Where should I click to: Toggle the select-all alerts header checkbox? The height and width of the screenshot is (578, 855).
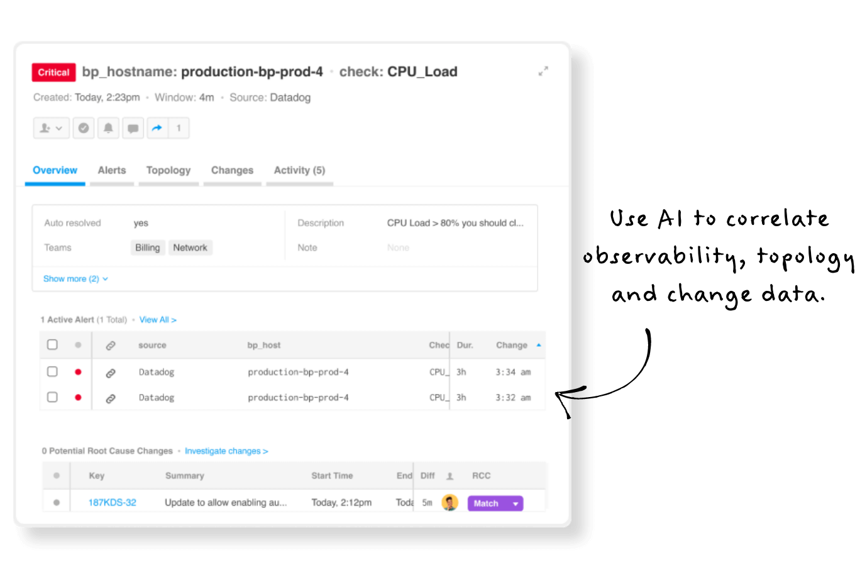(52, 344)
